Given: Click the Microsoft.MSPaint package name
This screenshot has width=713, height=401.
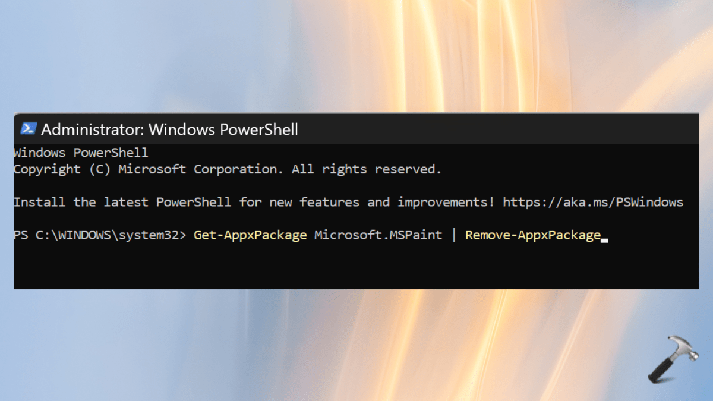Looking at the screenshot, I should click(378, 235).
